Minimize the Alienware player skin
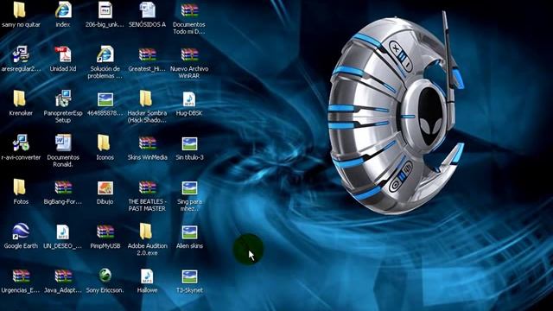 (x=408, y=65)
